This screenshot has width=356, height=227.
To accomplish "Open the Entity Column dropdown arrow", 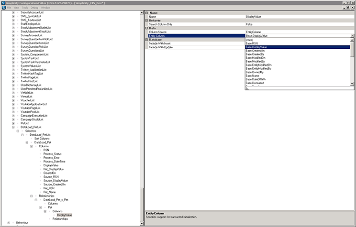I will click(352, 36).
